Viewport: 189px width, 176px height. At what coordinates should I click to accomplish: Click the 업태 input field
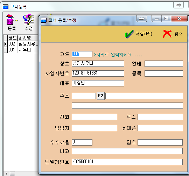[x=164, y=64]
